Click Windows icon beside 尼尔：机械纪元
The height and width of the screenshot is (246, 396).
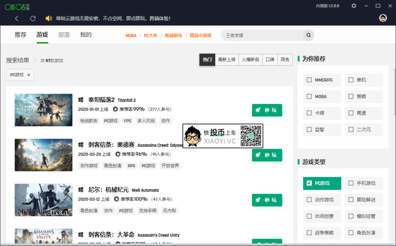[x=81, y=190]
